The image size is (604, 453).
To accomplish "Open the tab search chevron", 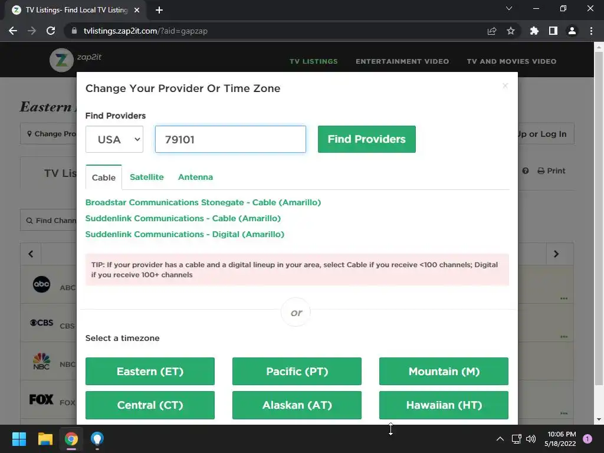I will 509,8.
